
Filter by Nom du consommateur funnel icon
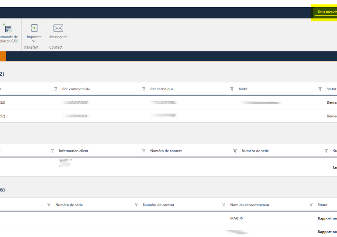click(224, 205)
